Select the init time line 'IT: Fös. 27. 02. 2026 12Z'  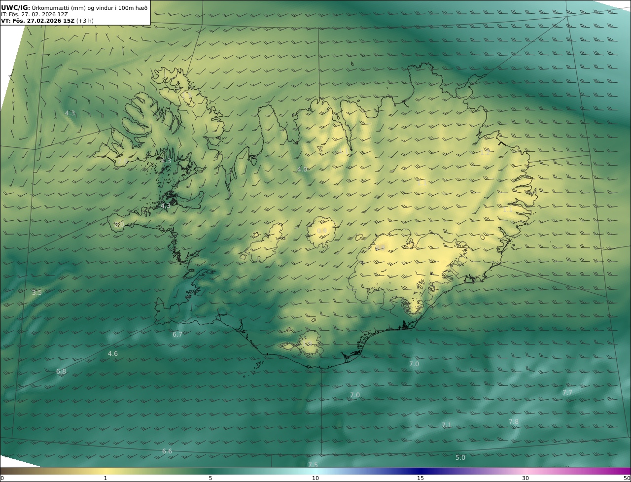point(35,14)
